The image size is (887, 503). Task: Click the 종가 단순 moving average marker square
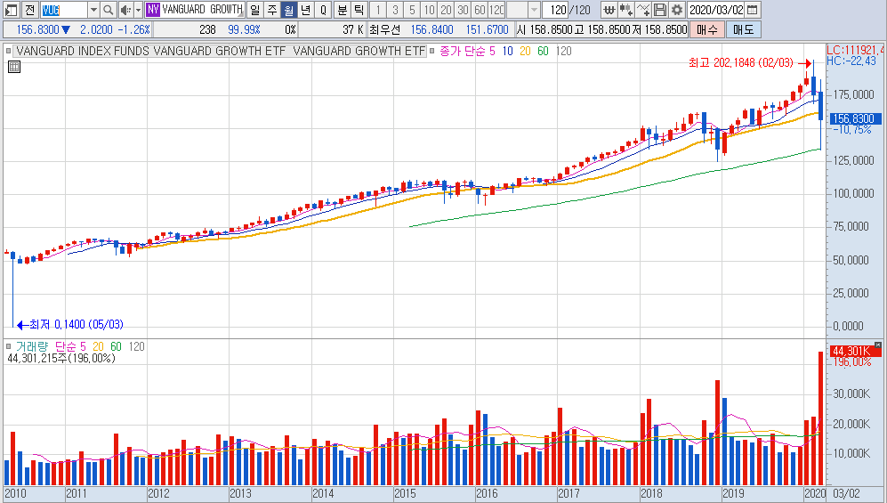[x=432, y=51]
